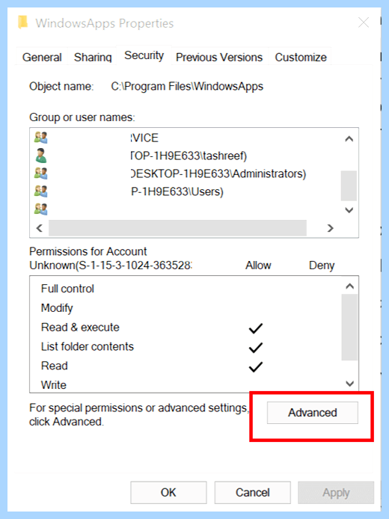Click the Unknown(S-1-15-3-1024 account SID text
Image resolution: width=389 pixels, height=519 pixels.
tap(111, 265)
